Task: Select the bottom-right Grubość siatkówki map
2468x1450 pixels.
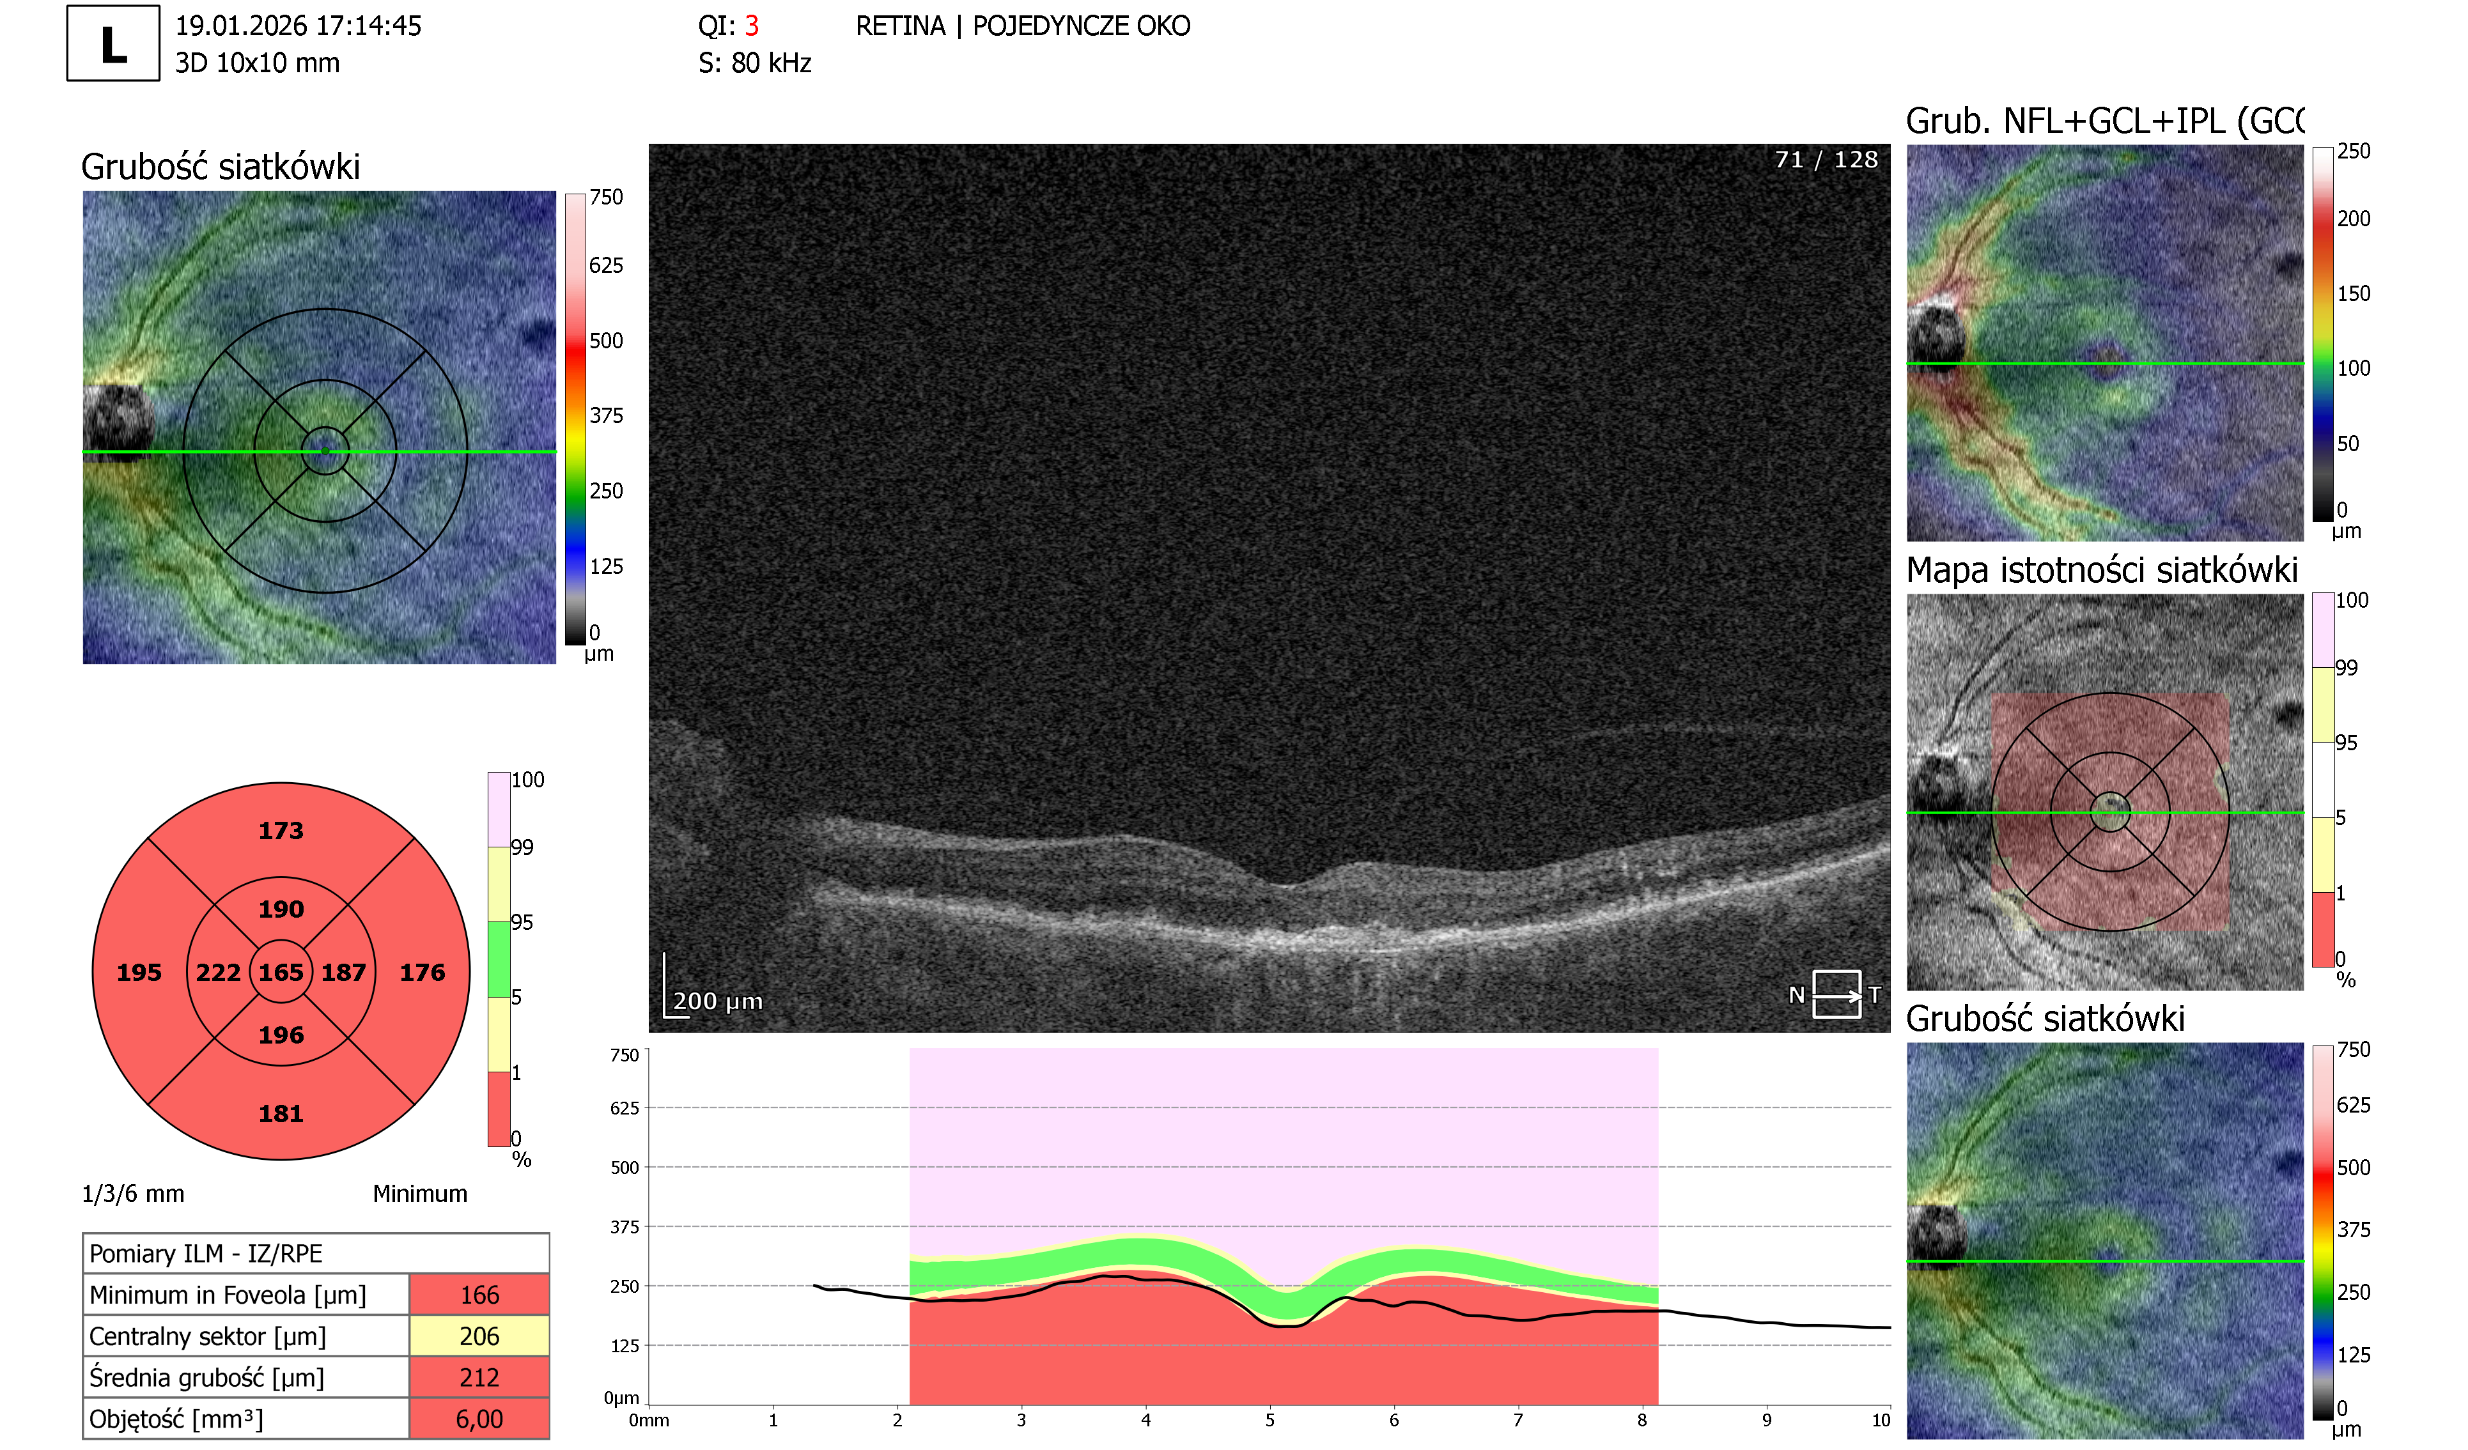Action: coord(2105,1240)
